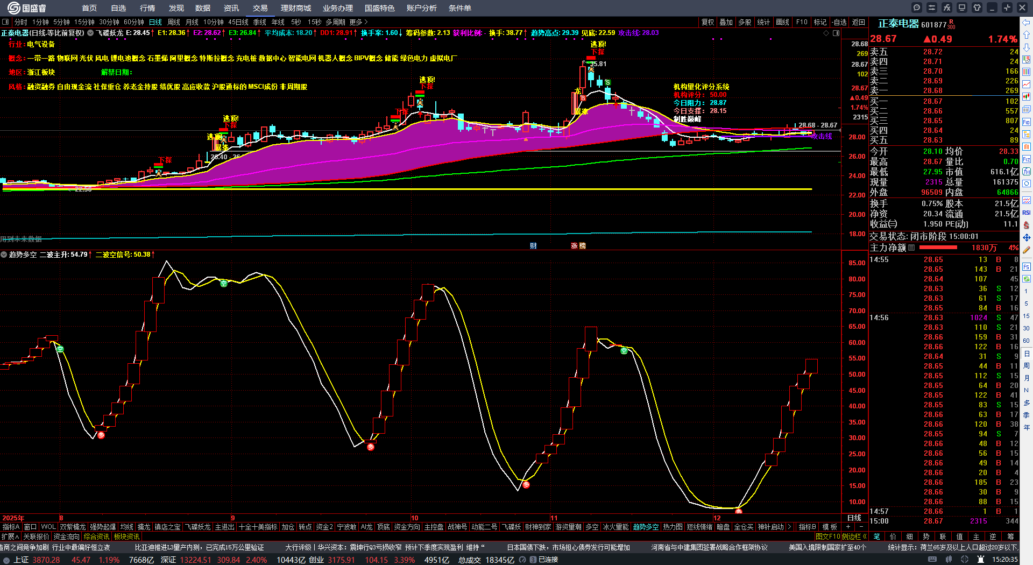The width and height of the screenshot is (1033, 565).
Task: Expand the index selector arrow beside 上证
Action: point(6,560)
